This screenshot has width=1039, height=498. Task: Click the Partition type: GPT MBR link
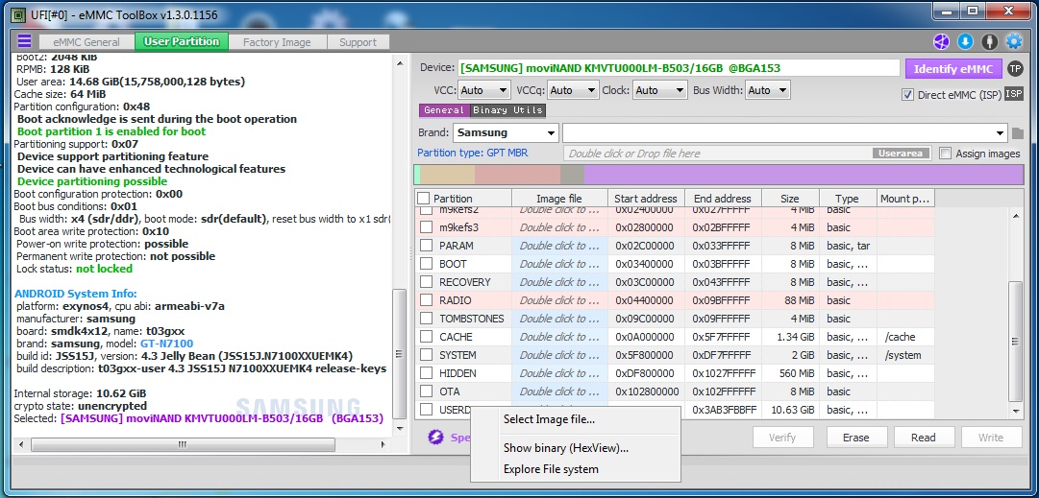[473, 153]
